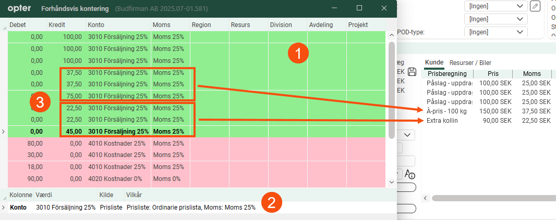The height and width of the screenshot is (220, 556).
Task: Click the font info icon
Action: (x=409, y=174)
